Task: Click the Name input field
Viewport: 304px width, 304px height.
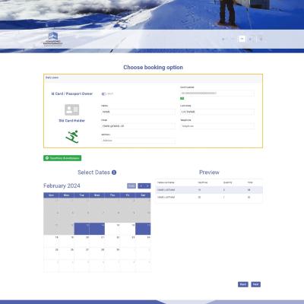Action: click(138, 112)
